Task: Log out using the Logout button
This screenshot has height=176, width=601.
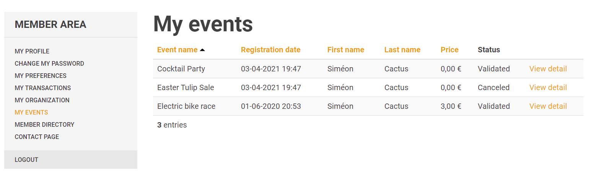Action: (x=26, y=160)
